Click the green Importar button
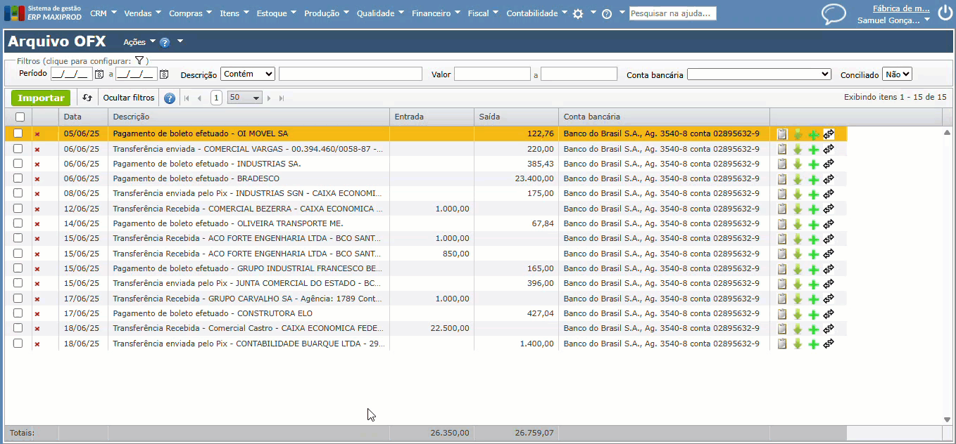The height and width of the screenshot is (444, 956). pyautogui.click(x=41, y=98)
